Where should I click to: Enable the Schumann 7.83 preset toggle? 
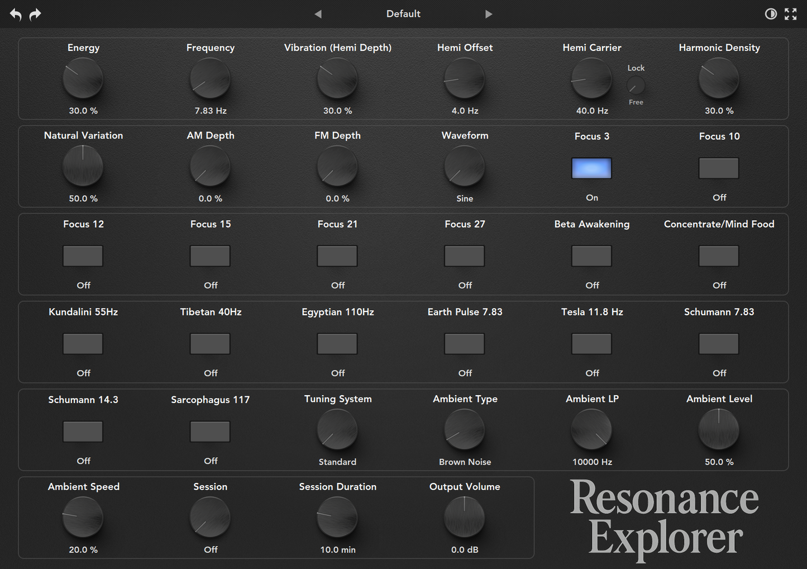(x=719, y=343)
